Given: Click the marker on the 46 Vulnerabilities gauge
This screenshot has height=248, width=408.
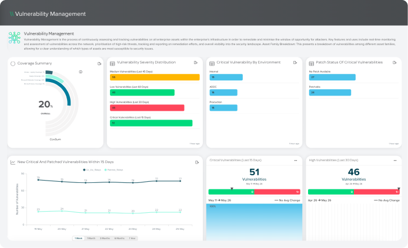Looking at the screenshot, I should pyautogui.click(x=399, y=189).
